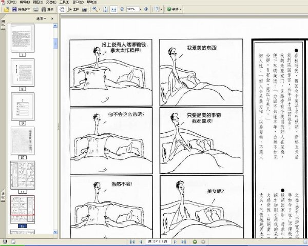Open the zoom percentage dropdown list
This screenshot has width=308, height=246.
point(140,9)
